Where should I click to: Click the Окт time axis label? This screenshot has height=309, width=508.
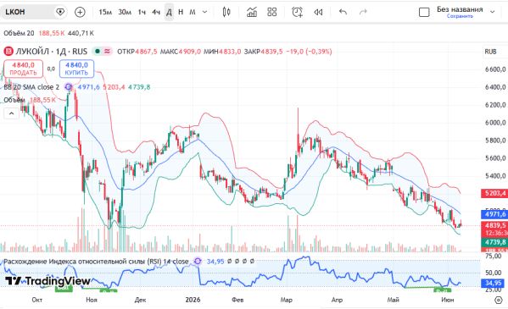click(37, 300)
